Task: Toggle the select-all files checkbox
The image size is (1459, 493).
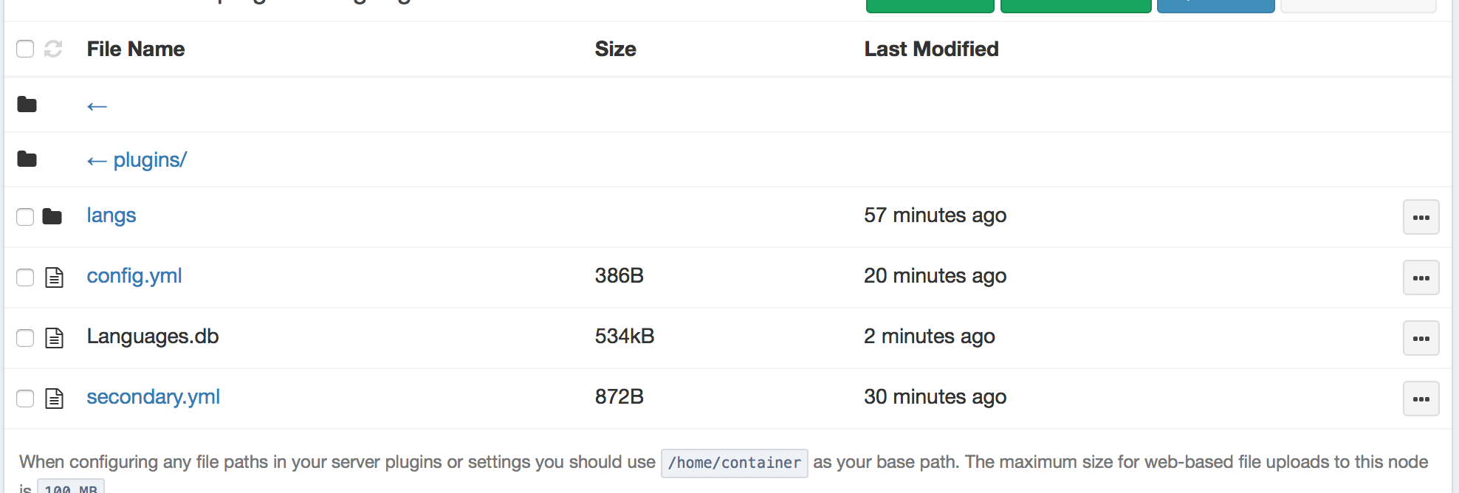Action: [x=25, y=49]
